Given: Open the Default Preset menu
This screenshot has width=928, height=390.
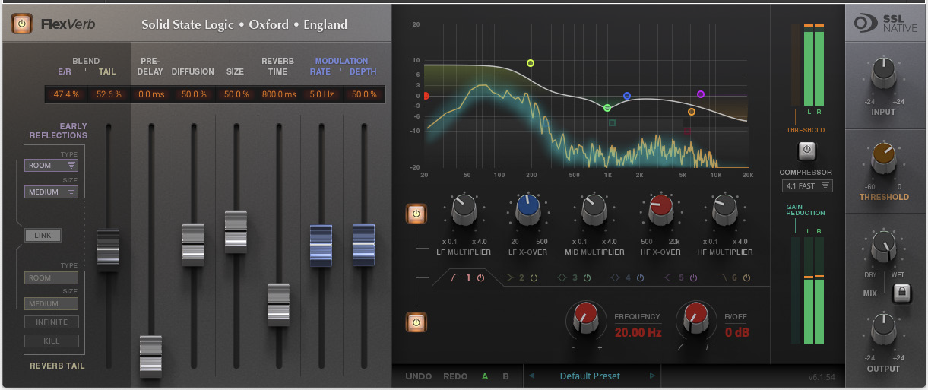Looking at the screenshot, I should 591,376.
